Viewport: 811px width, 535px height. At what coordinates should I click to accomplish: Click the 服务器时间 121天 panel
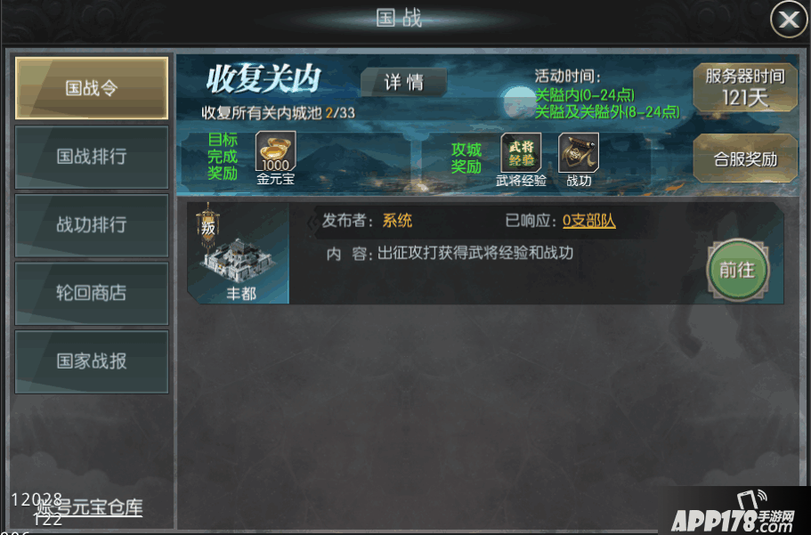tap(745, 87)
